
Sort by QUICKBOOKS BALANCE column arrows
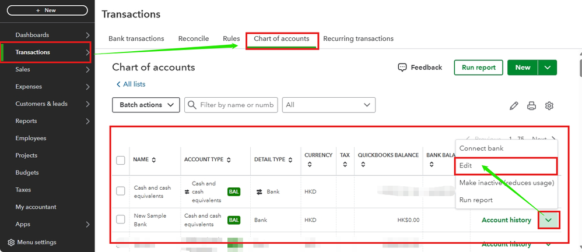363,164
